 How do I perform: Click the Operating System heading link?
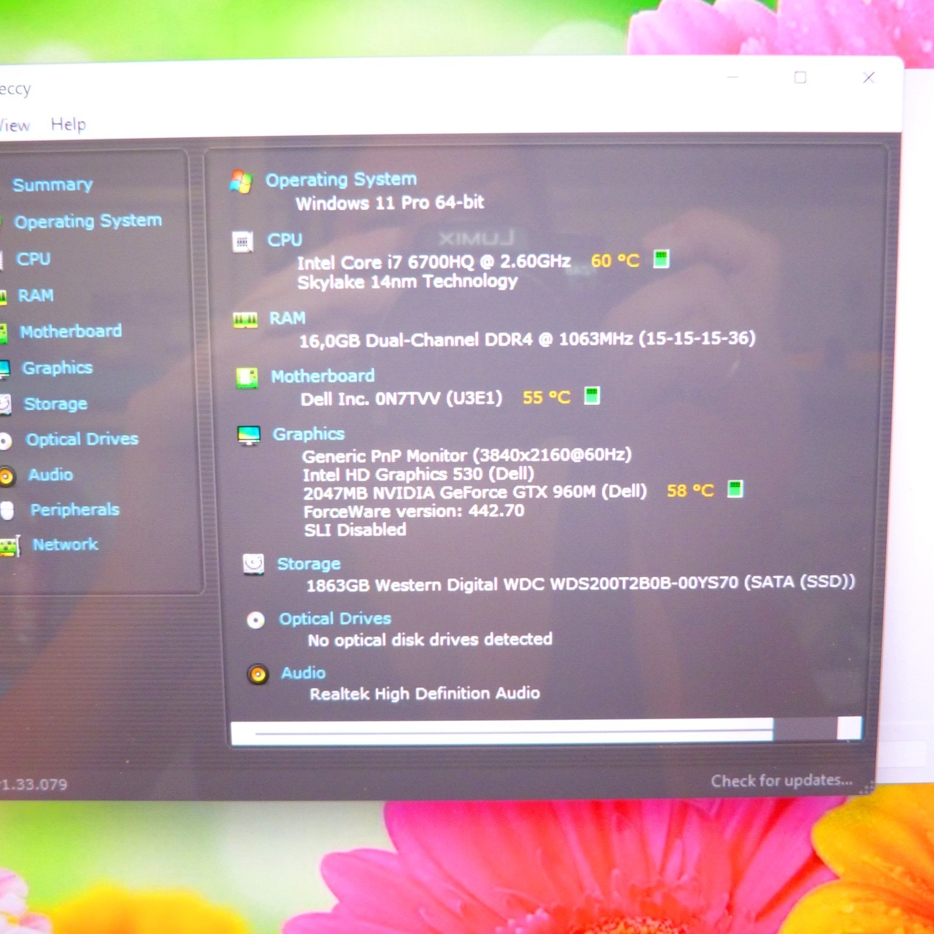[341, 179]
